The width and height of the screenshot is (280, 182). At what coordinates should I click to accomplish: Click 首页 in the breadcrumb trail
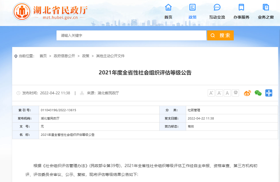[43, 56]
